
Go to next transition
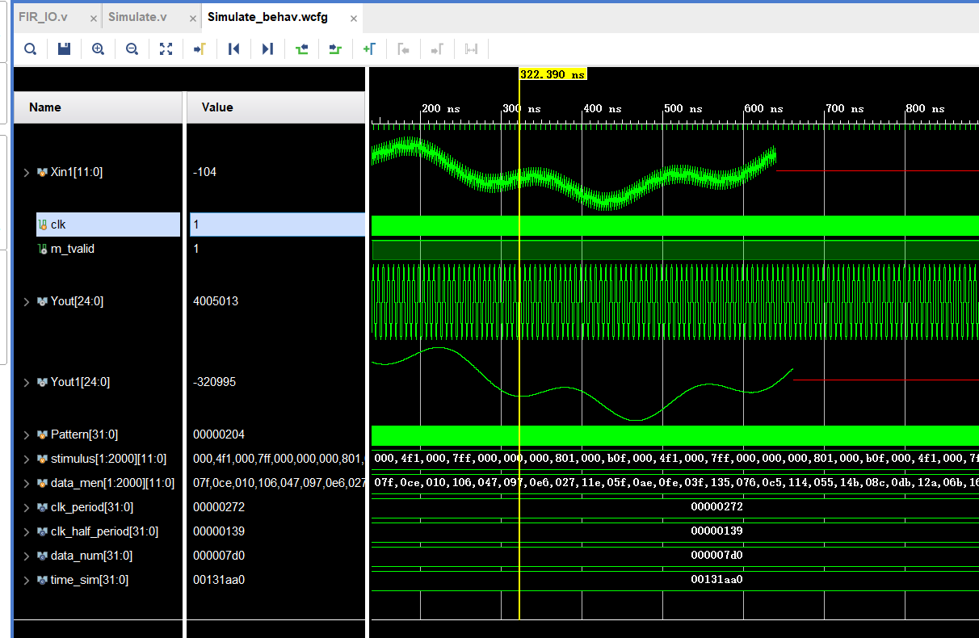(335, 49)
